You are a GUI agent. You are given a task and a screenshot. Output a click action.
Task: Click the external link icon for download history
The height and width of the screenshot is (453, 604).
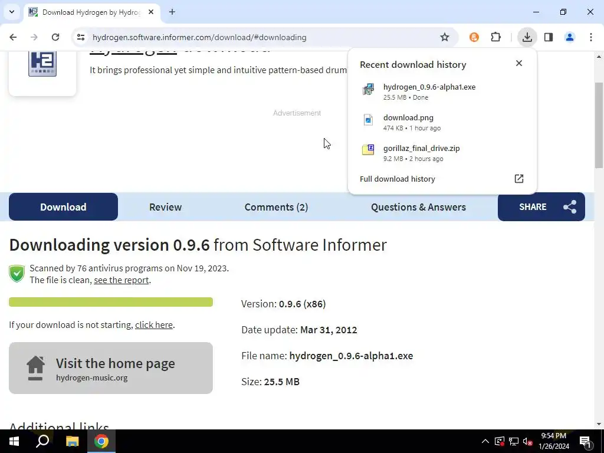click(519, 179)
